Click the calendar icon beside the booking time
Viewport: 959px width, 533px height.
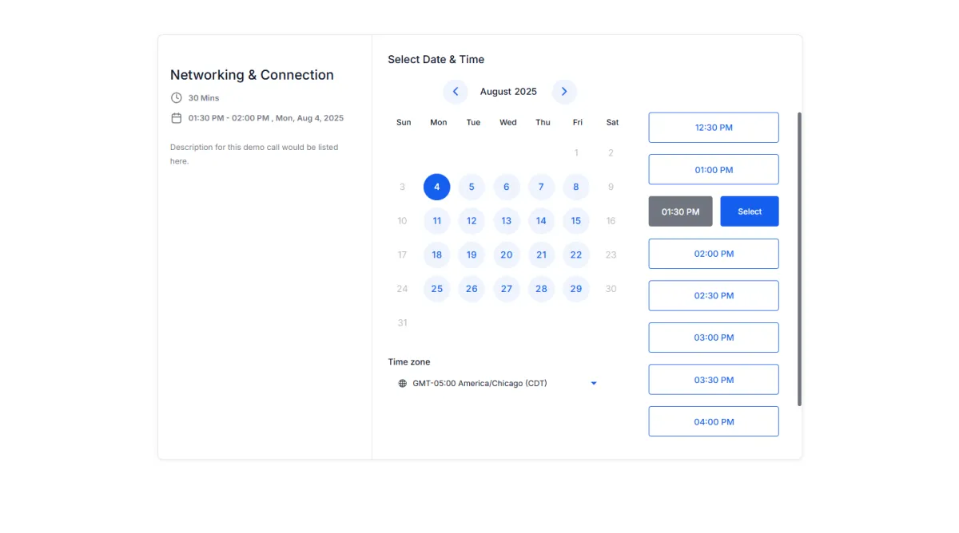(x=177, y=118)
